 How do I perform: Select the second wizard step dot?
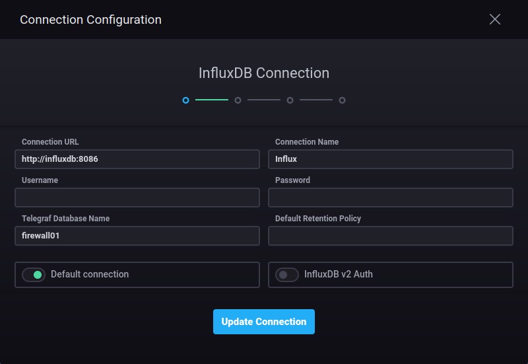click(x=238, y=100)
